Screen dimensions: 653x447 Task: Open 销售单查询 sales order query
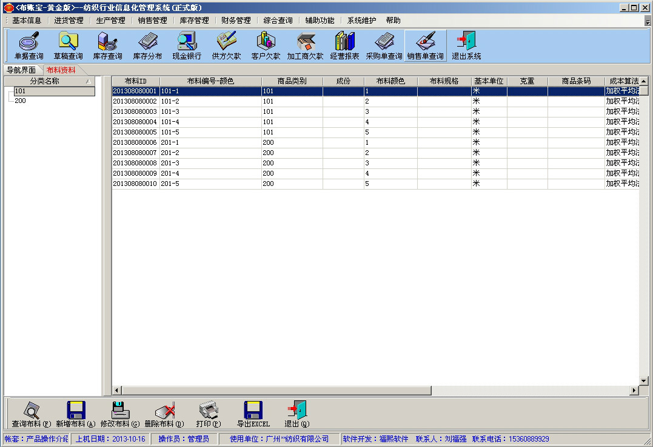pos(425,46)
